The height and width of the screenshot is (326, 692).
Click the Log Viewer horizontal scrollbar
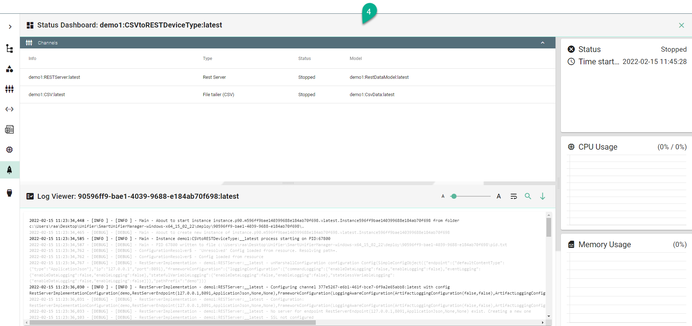coord(173,322)
